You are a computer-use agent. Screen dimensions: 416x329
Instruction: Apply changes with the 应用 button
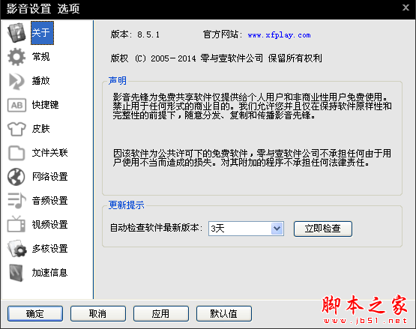161,313
